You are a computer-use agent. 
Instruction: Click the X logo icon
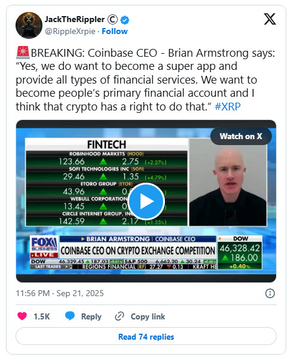[x=269, y=19]
